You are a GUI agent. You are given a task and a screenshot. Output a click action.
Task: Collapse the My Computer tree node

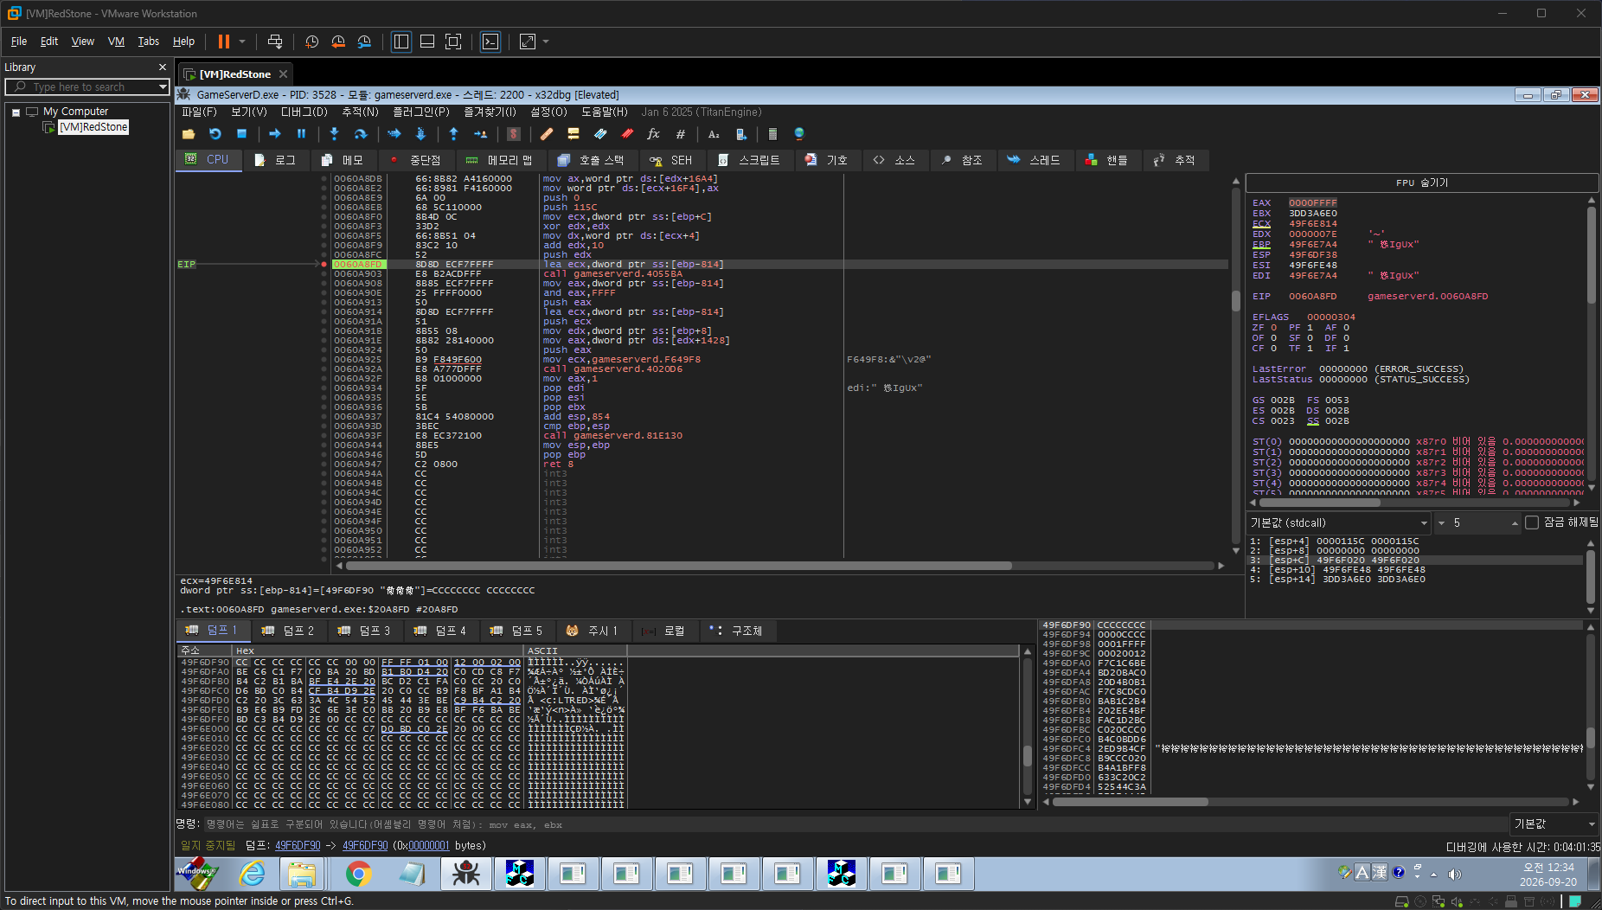[16, 112]
